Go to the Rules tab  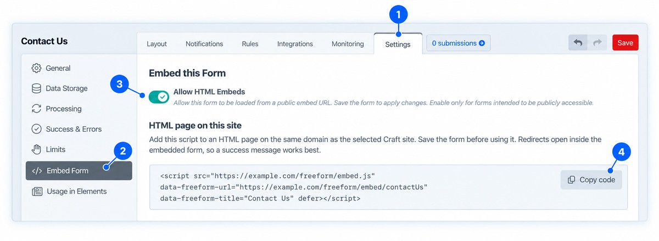[x=250, y=44]
